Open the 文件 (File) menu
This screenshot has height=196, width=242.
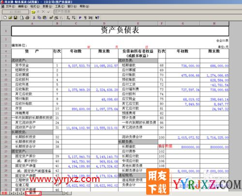10,6
